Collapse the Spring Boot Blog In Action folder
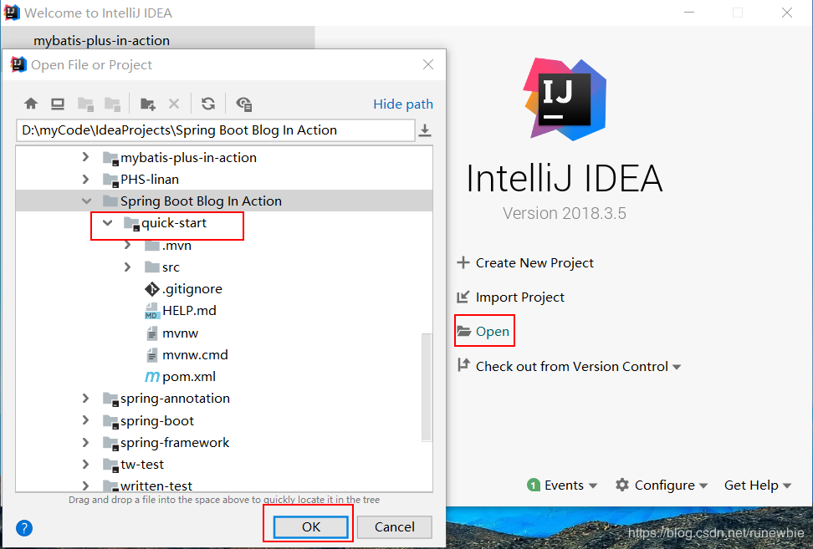813x549 pixels. coord(87,201)
